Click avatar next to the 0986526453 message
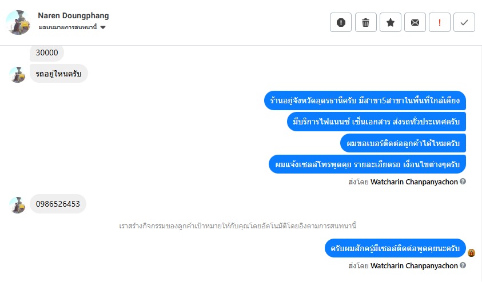482x282 pixels. tap(18, 204)
